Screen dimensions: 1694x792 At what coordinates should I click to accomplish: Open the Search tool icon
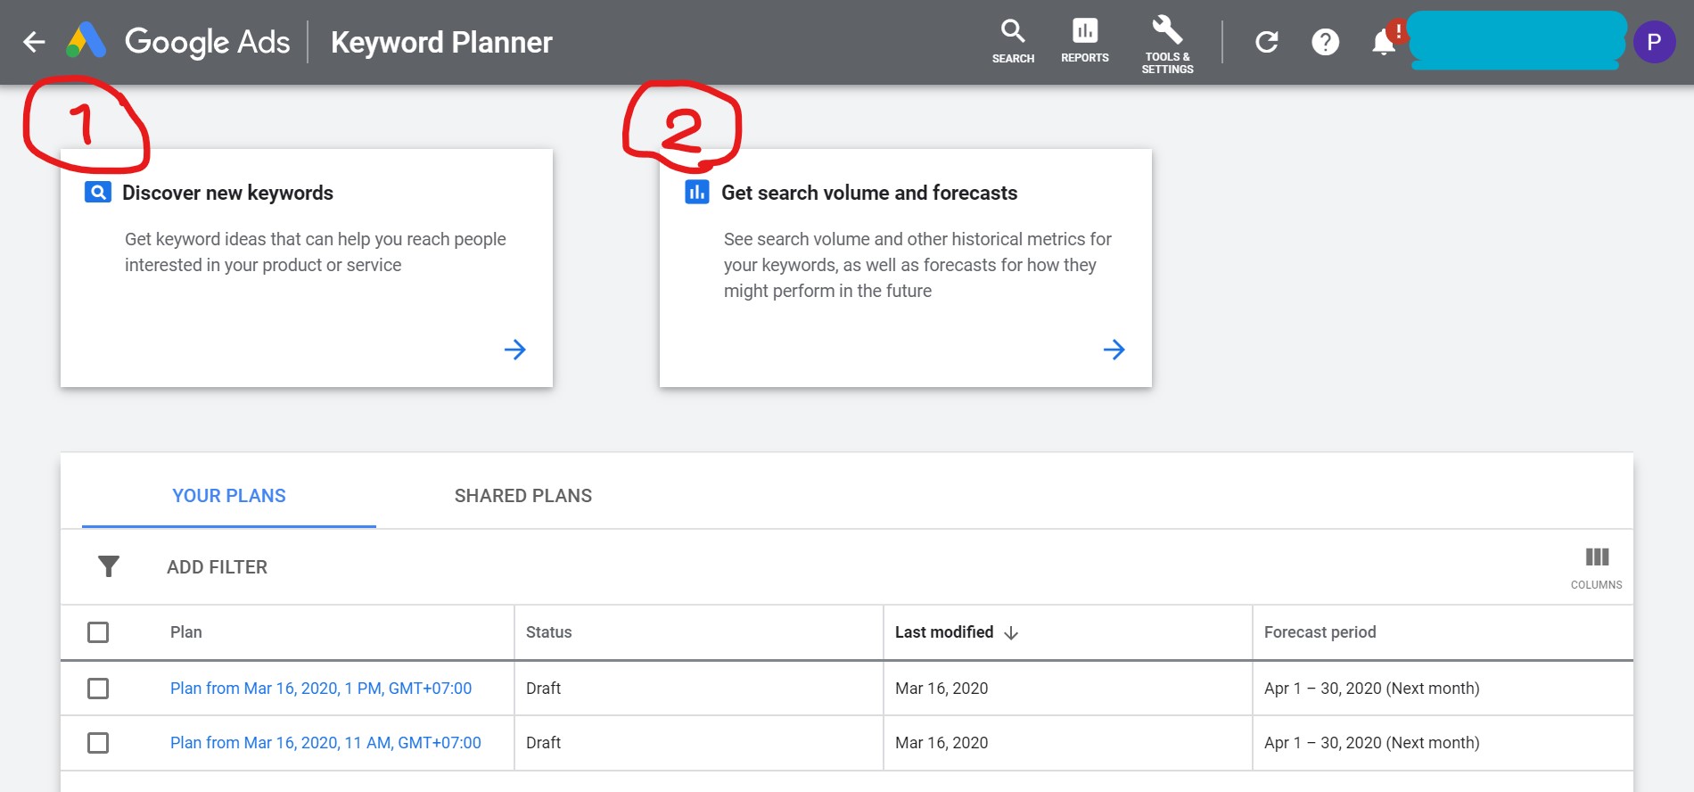[1013, 41]
